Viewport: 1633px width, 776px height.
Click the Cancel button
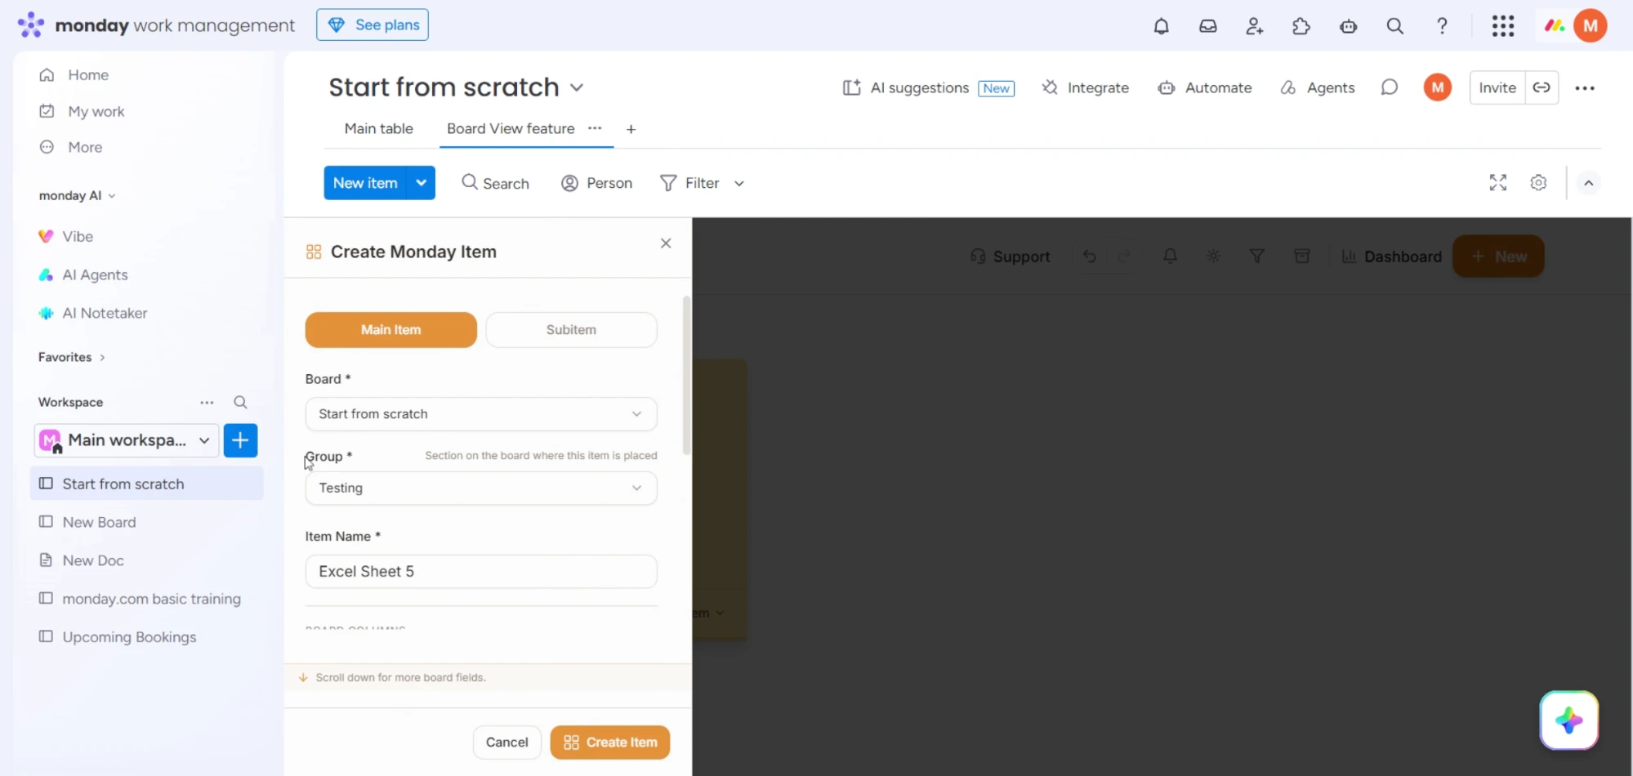point(506,743)
